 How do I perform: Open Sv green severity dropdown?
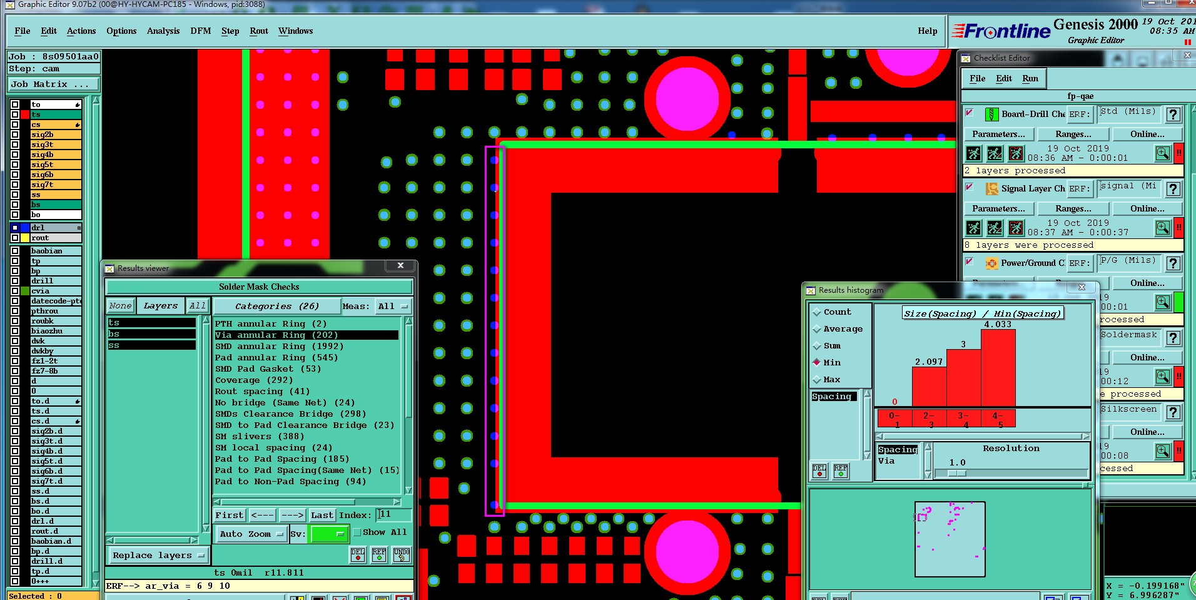click(330, 534)
